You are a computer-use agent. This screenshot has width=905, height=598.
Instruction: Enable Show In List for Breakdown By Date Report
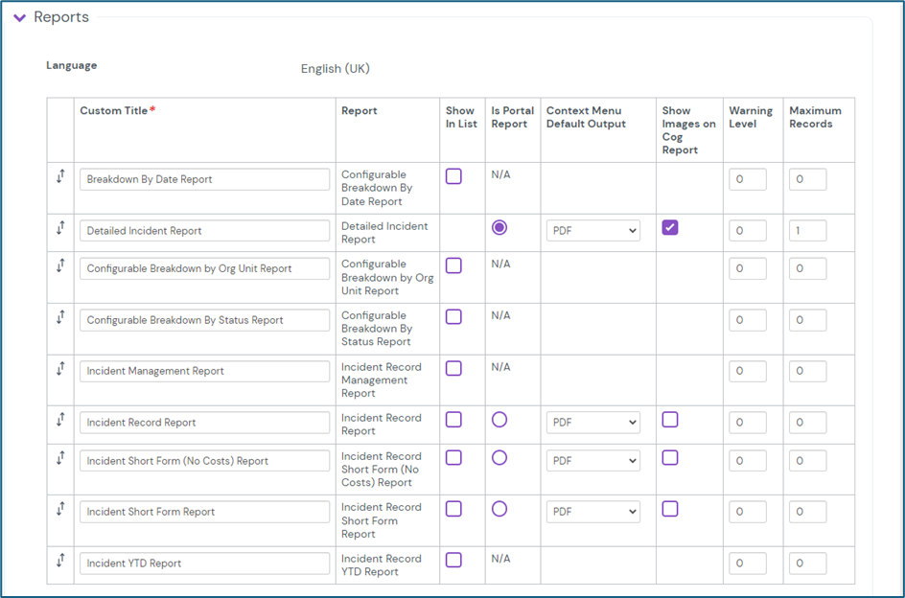click(453, 176)
